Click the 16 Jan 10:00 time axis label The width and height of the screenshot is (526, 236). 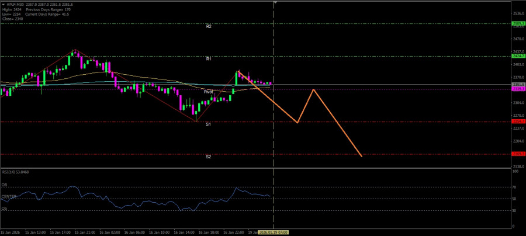click(160, 232)
